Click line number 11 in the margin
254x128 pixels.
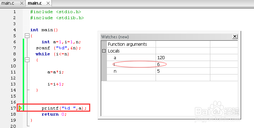coord(13,72)
